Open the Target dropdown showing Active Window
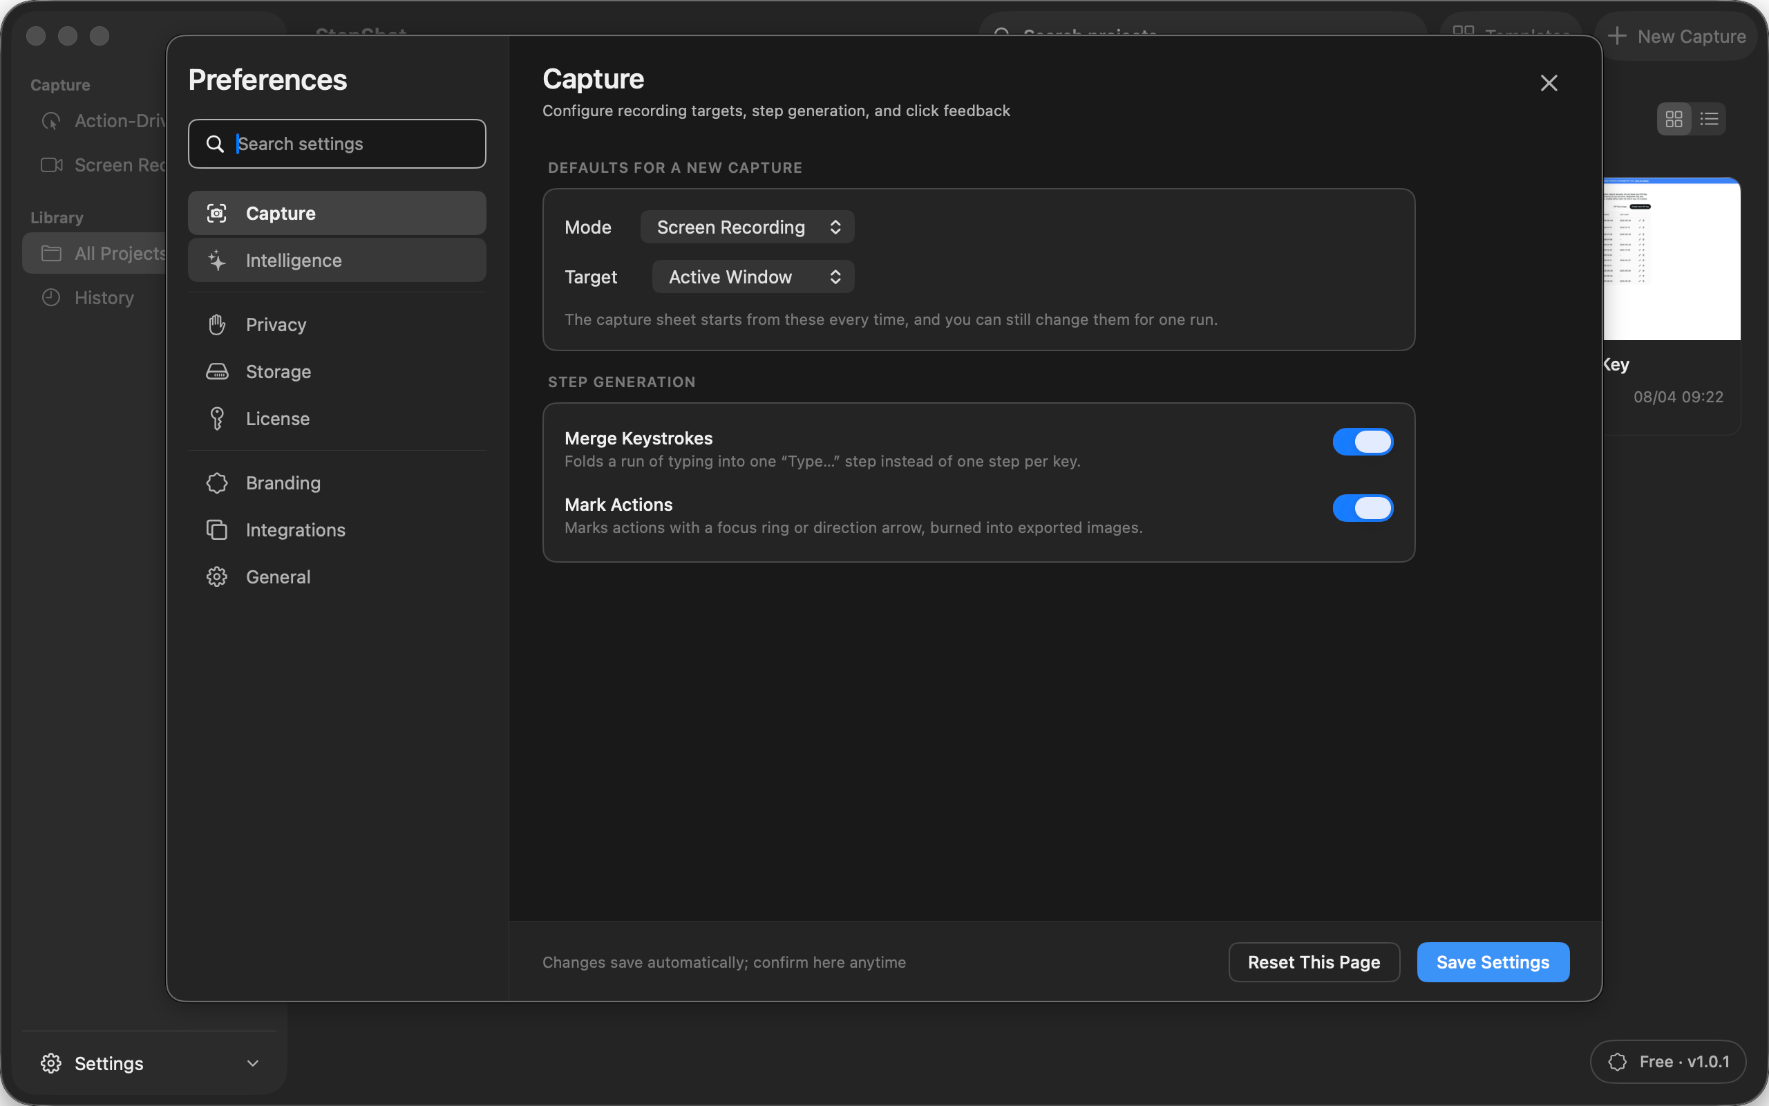 (x=753, y=277)
